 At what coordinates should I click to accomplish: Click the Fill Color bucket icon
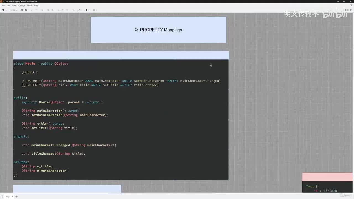click(58, 10)
